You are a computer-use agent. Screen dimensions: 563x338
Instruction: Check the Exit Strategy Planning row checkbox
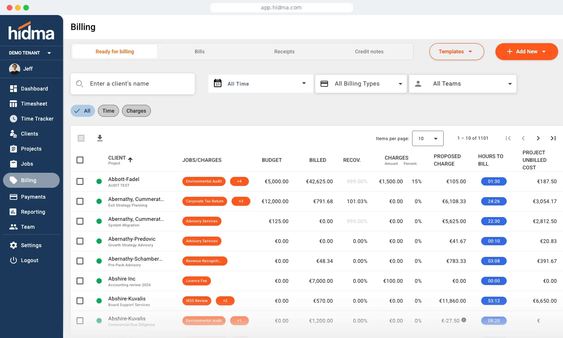(80, 201)
